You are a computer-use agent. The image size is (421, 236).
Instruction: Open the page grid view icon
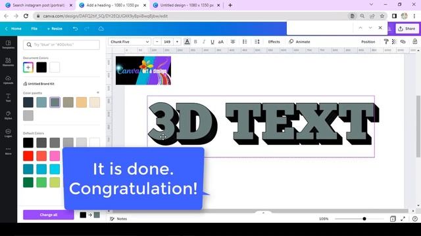tap(393, 219)
